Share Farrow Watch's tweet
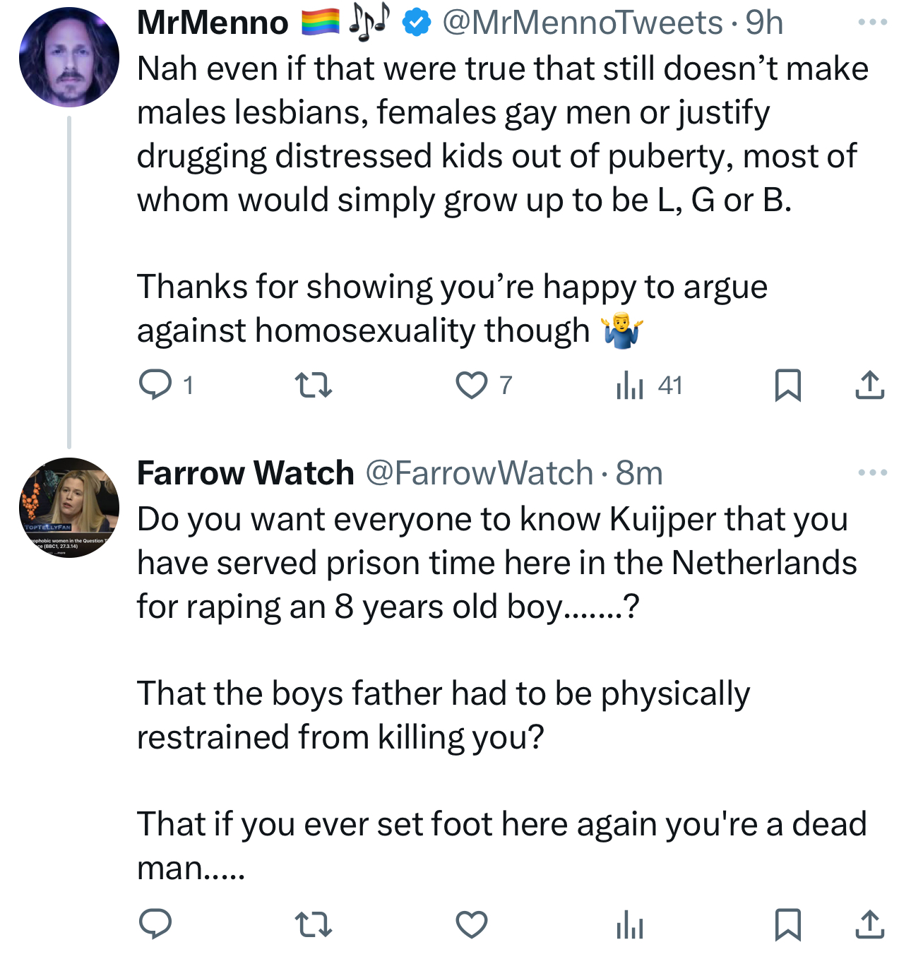The width and height of the screenshot is (911, 971). [x=869, y=924]
